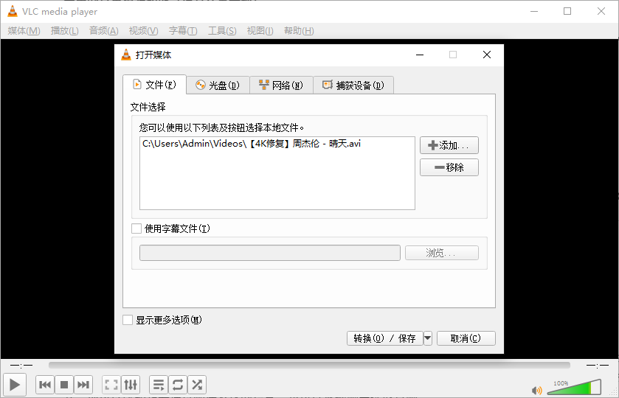
Task: Switch to the 文件(F) tab
Action: pyautogui.click(x=154, y=85)
